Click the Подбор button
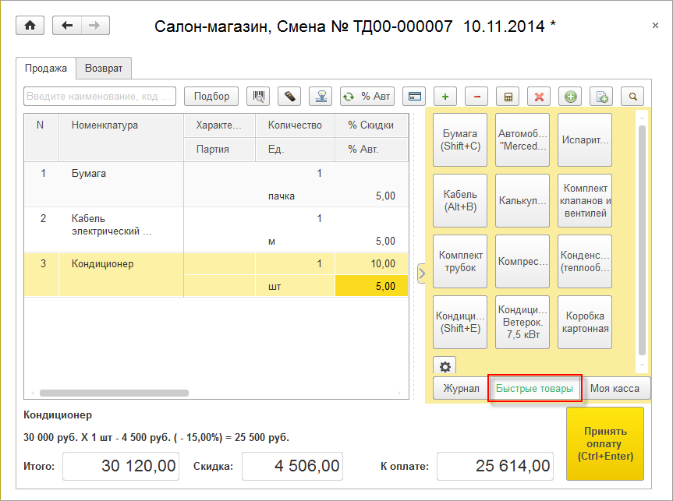This screenshot has height=501, width=673. pyautogui.click(x=211, y=97)
